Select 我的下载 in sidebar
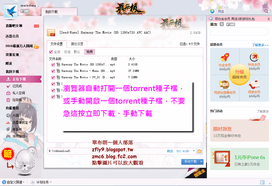The height and width of the screenshot is (186, 272). click(x=12, y=72)
